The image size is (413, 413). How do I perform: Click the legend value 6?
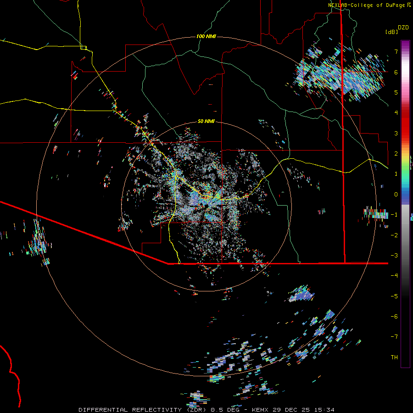[x=396, y=72]
